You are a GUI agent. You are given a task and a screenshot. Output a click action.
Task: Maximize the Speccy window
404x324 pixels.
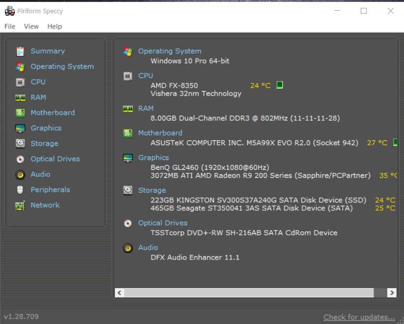tap(364, 11)
